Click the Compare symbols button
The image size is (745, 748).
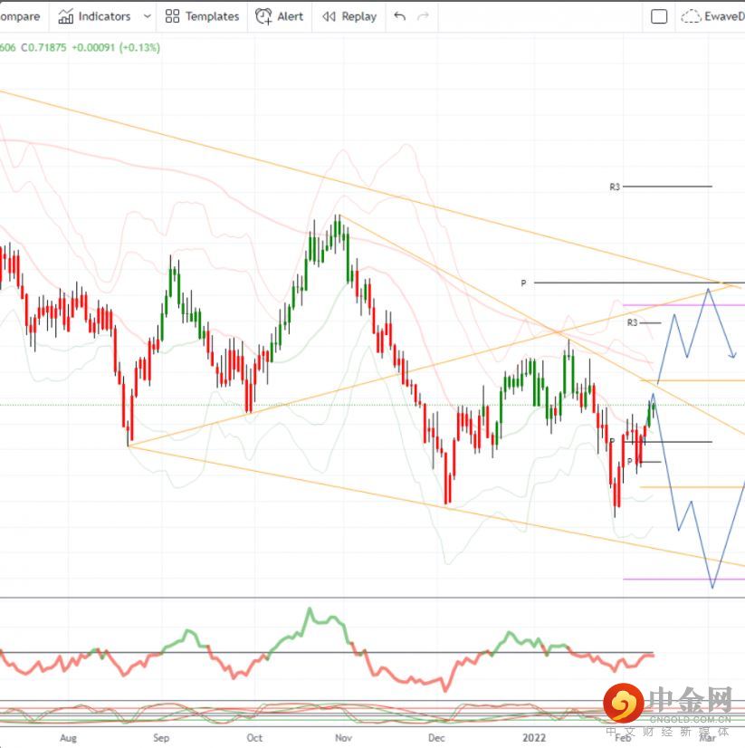[22, 16]
